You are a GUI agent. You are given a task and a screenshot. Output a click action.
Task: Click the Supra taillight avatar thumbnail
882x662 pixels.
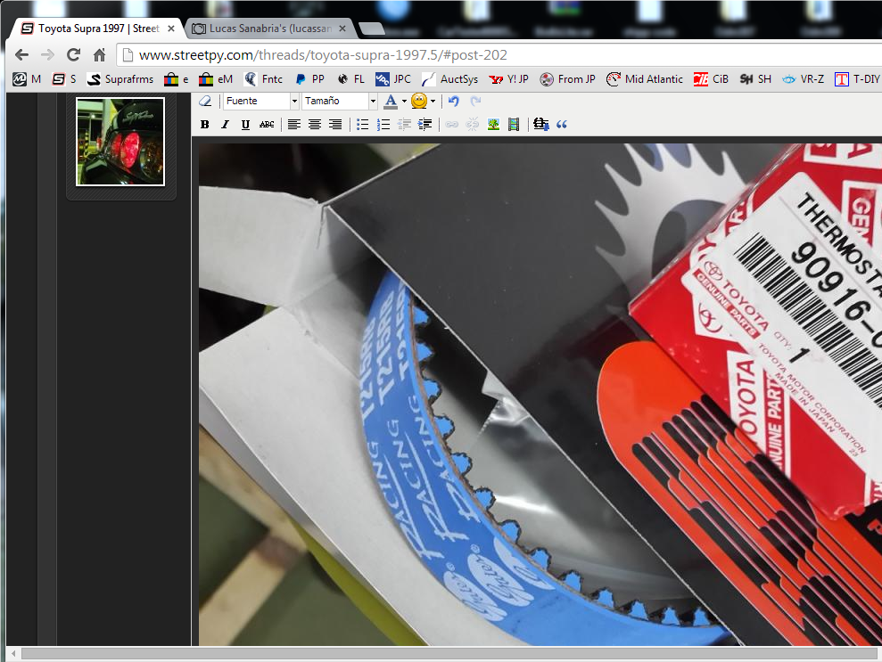click(120, 142)
